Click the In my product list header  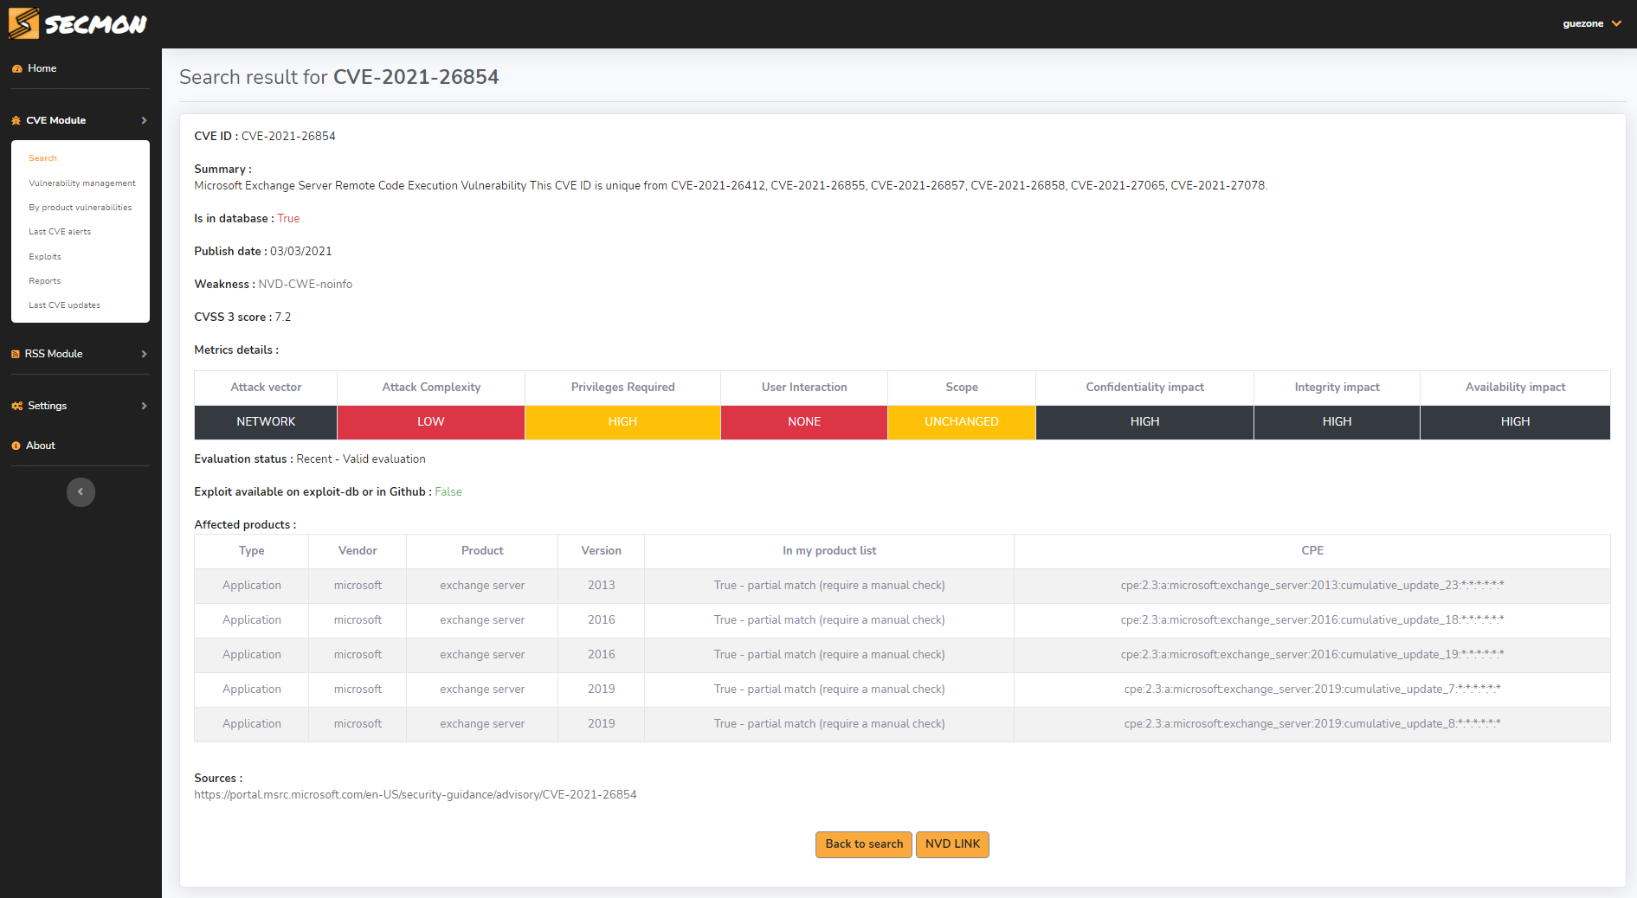click(x=829, y=551)
